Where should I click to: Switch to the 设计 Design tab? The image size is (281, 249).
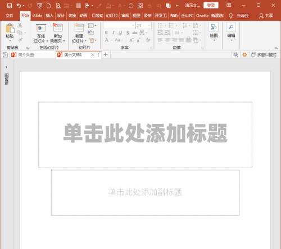(61, 16)
